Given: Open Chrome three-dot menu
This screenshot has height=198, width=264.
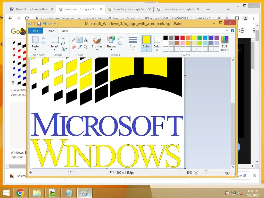Looking at the screenshot, I should click(x=254, y=18).
